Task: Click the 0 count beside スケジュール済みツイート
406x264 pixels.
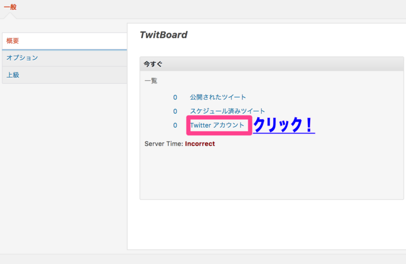Action: tap(175, 111)
